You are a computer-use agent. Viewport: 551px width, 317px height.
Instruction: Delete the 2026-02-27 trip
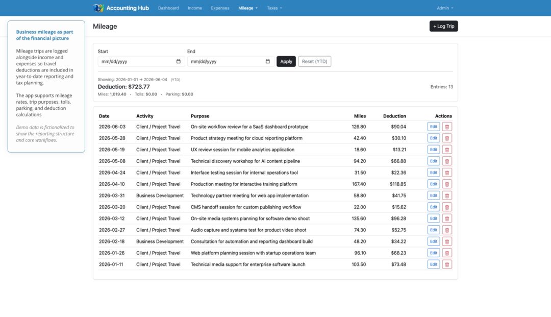(446, 230)
